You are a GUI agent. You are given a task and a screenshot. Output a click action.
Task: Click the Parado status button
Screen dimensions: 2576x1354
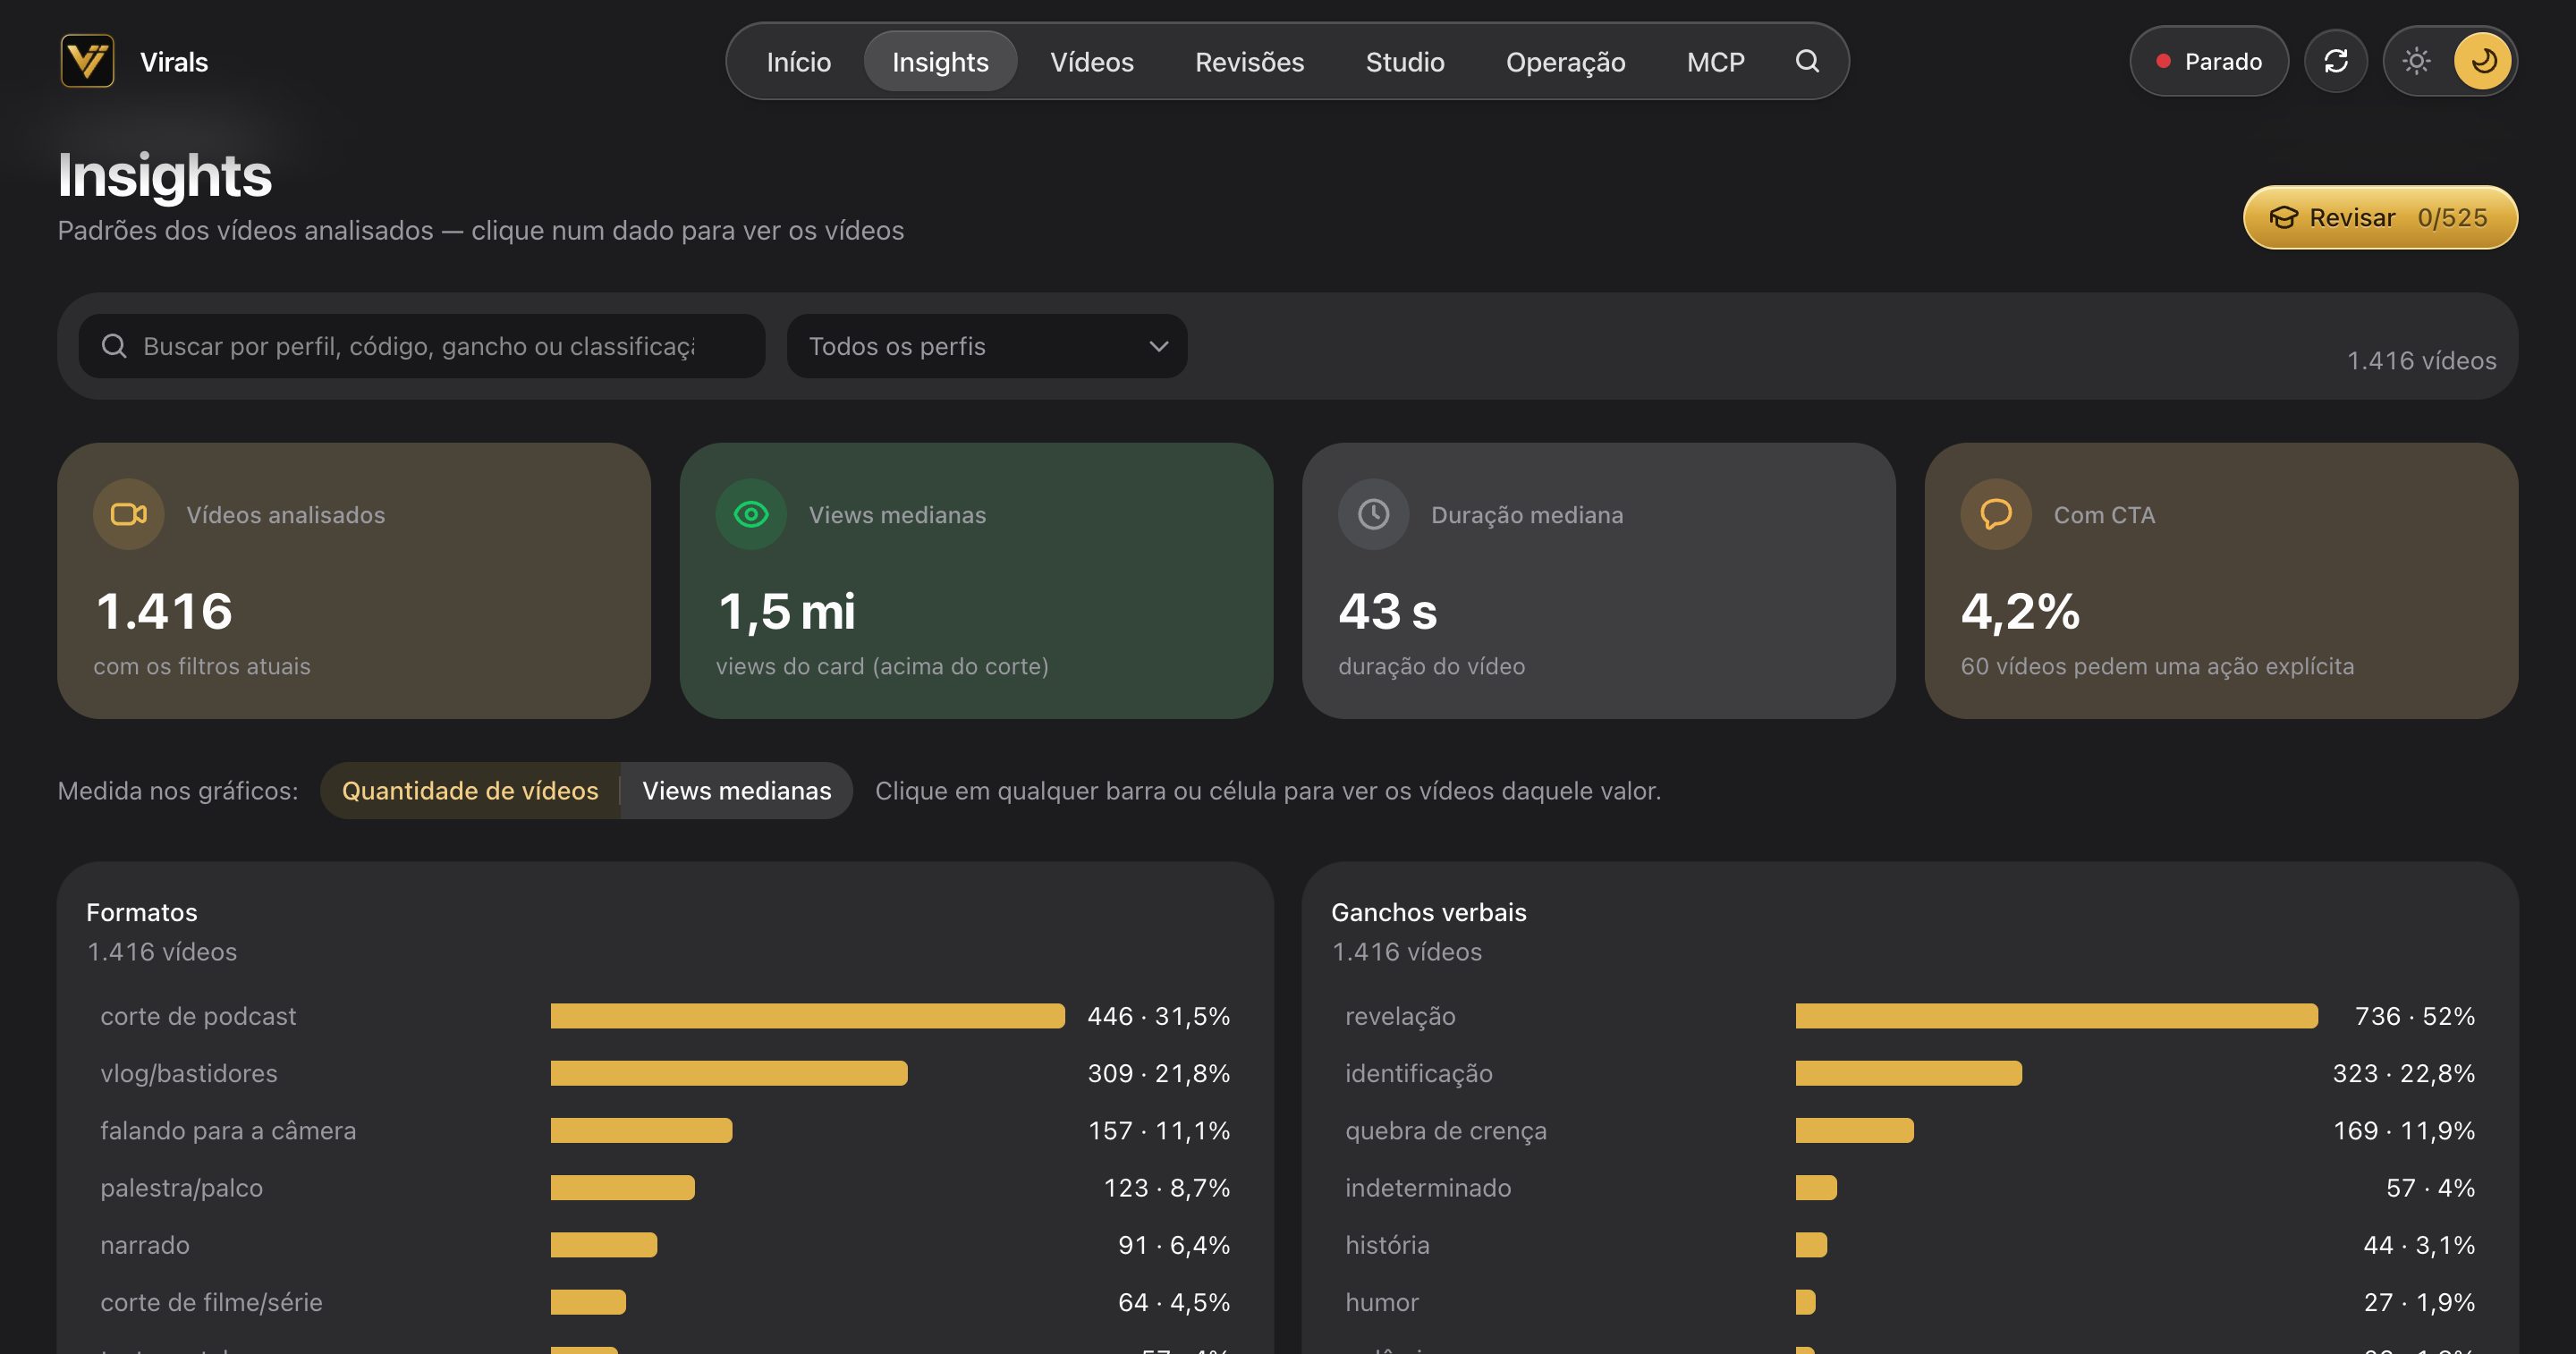[x=2208, y=61]
